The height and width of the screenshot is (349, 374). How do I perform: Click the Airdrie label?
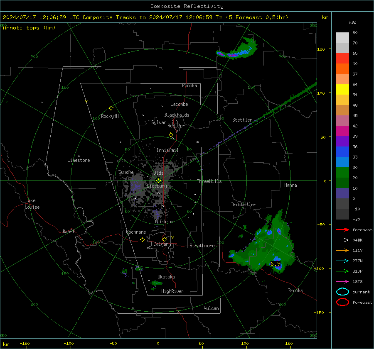pyautogui.click(x=164, y=222)
